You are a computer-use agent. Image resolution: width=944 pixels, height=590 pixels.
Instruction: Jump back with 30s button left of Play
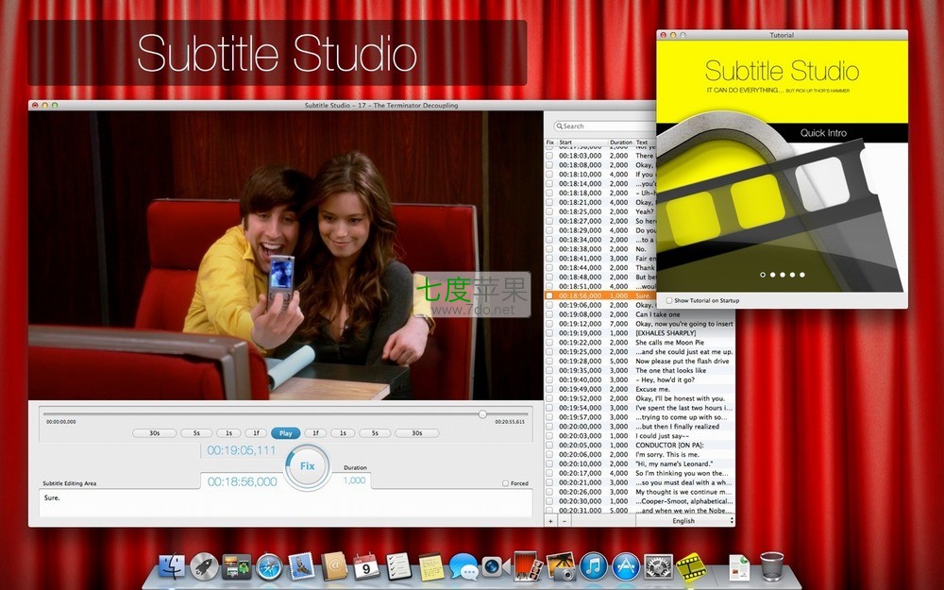[155, 433]
